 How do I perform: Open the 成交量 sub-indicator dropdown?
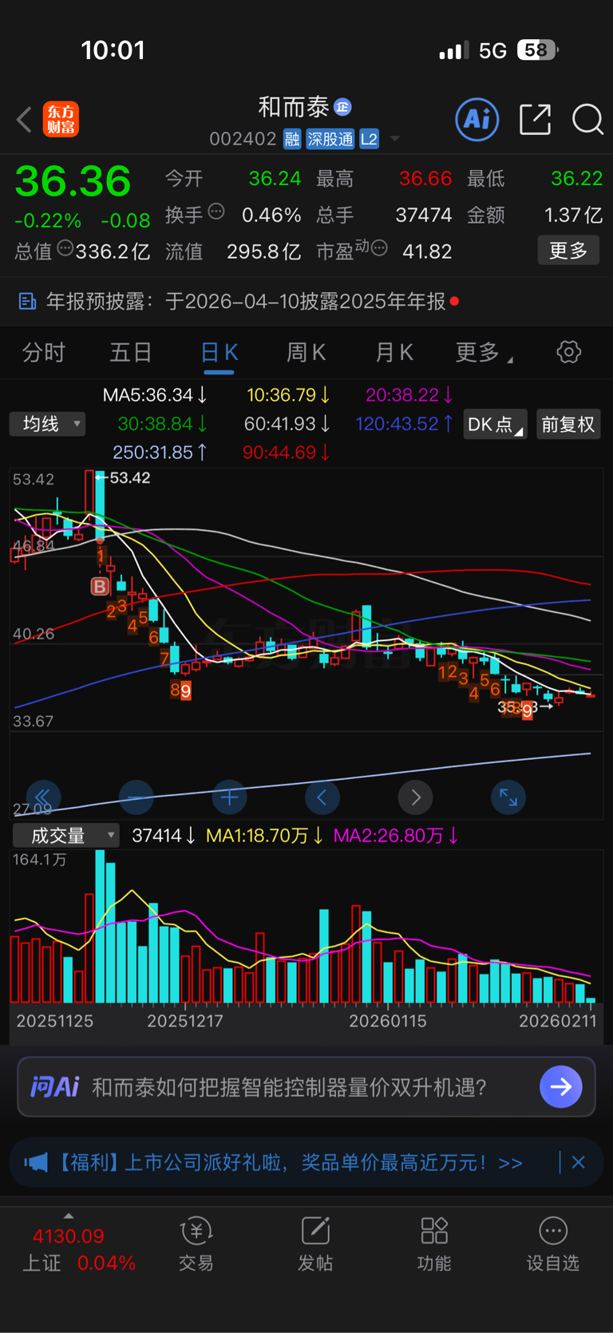pyautogui.click(x=66, y=836)
